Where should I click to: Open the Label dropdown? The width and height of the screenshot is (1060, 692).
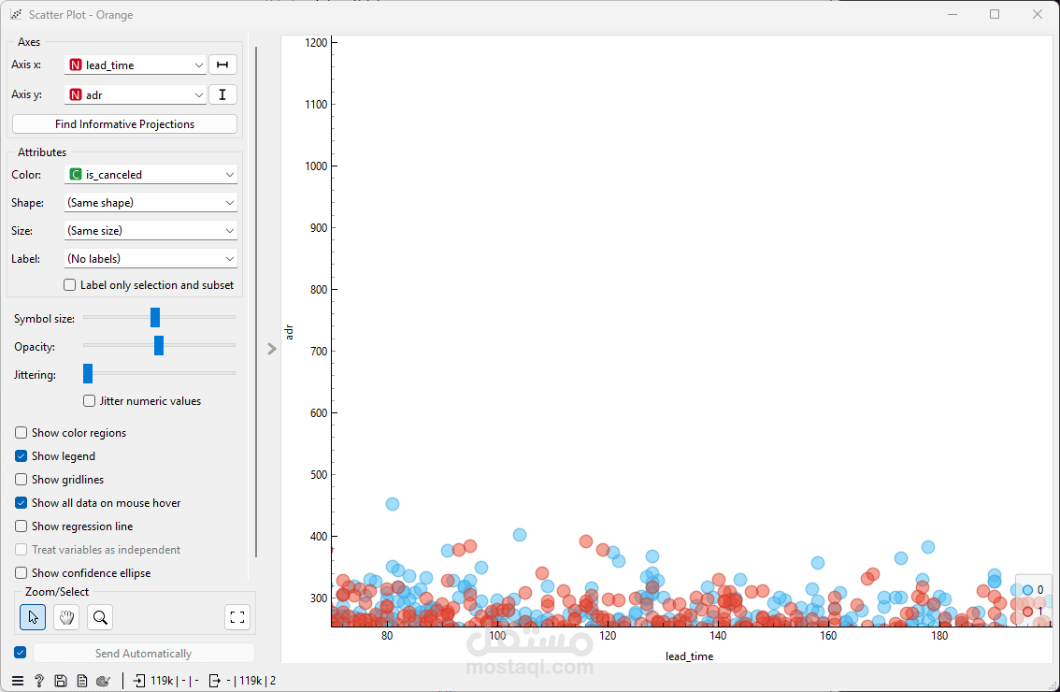click(150, 258)
